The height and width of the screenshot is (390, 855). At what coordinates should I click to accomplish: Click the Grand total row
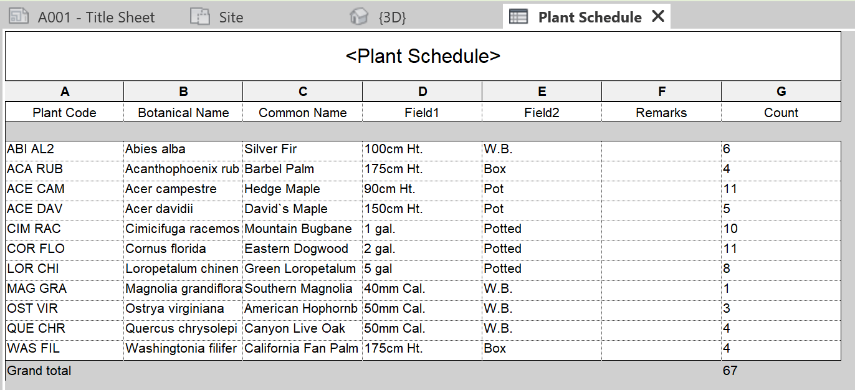pyautogui.click(x=39, y=371)
